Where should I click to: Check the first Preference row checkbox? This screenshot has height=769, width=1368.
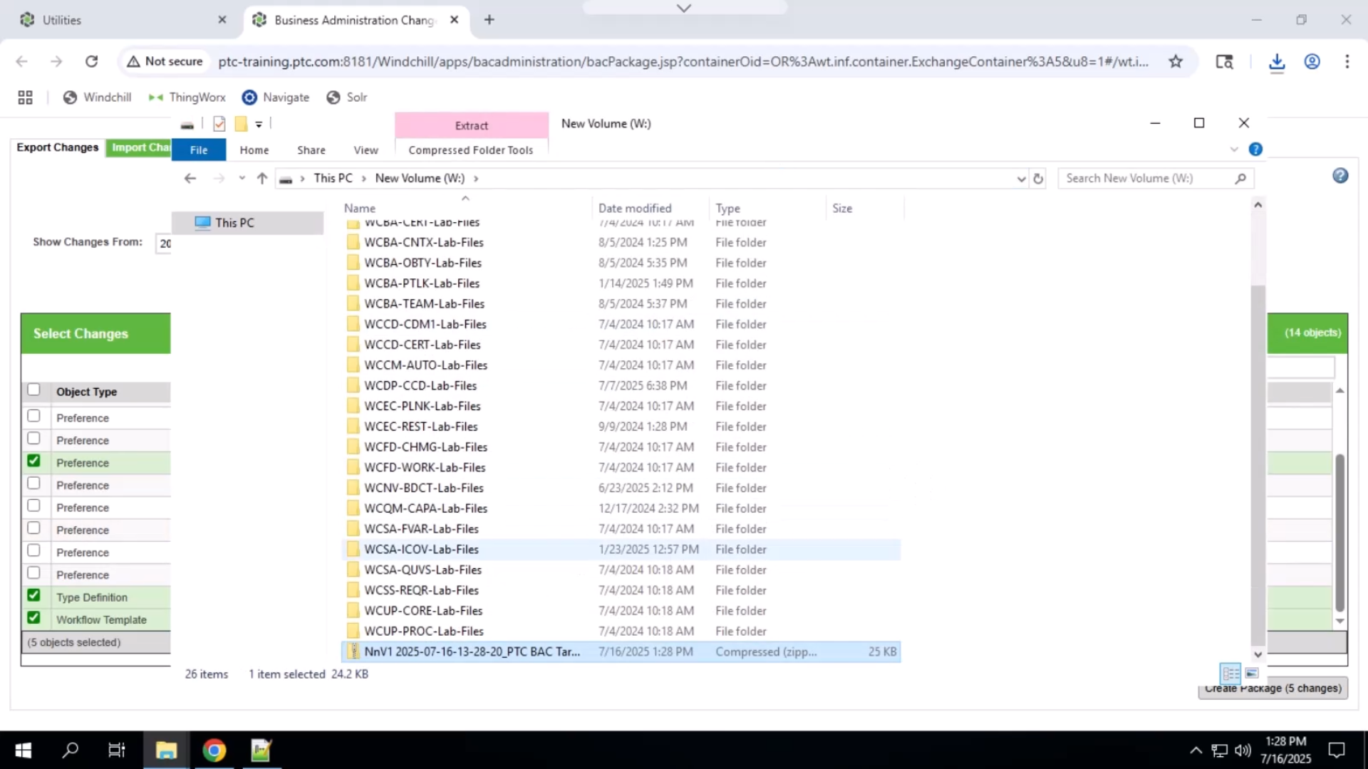pos(33,417)
